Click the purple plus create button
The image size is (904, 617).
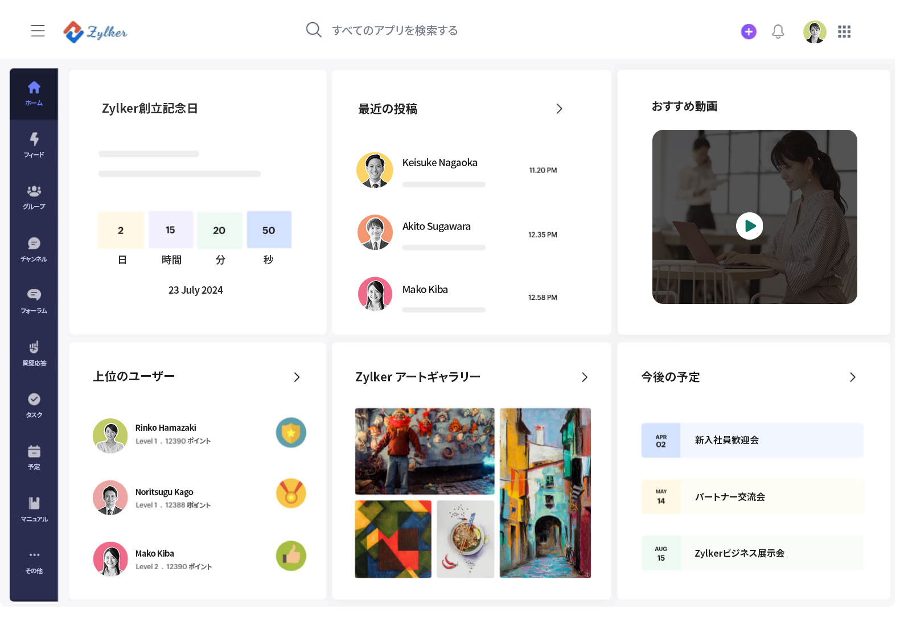coord(749,31)
